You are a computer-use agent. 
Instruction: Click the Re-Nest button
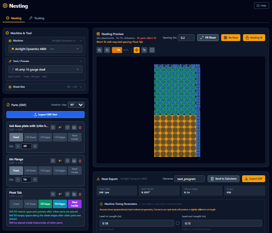pos(231,38)
